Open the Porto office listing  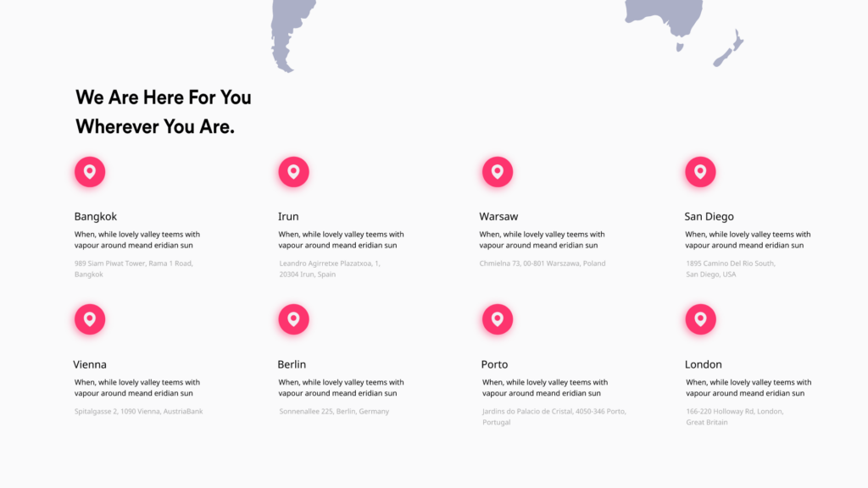[x=495, y=364]
